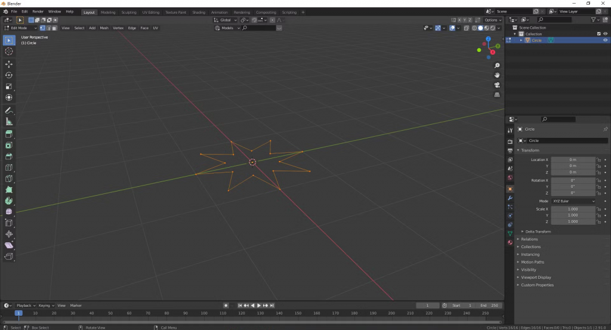Open the Modifier wrench properties tab
611x330 pixels.
510,198
